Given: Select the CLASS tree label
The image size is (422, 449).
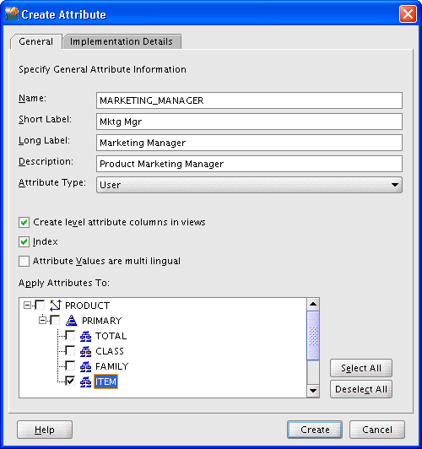Looking at the screenshot, I should [x=110, y=351].
